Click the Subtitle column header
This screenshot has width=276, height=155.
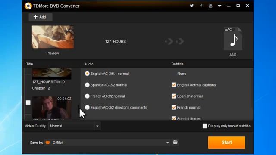177,64
